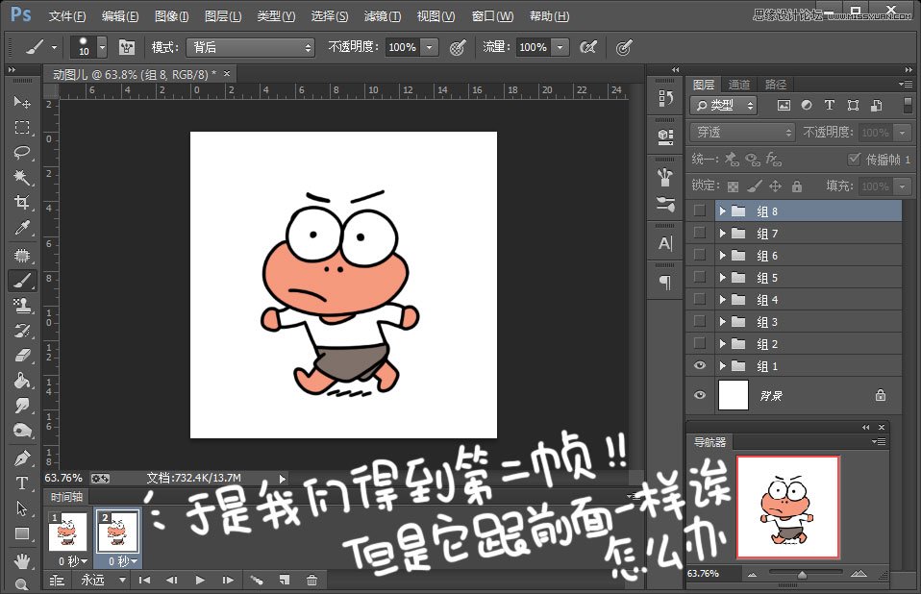Open the Paragraph panel icon
The width and height of the screenshot is (921, 594).
[665, 283]
